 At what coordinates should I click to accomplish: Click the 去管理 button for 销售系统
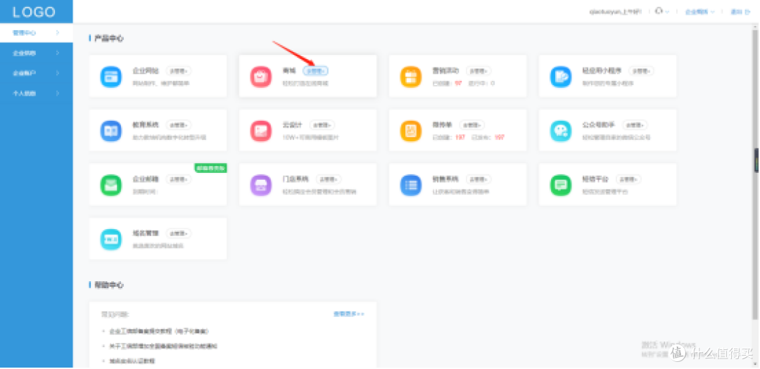[479, 180]
